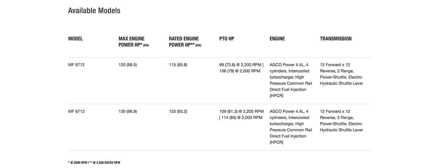Viewport: 437px width, 168px height.
Task: Click the Available Models heading
Action: [94, 11]
